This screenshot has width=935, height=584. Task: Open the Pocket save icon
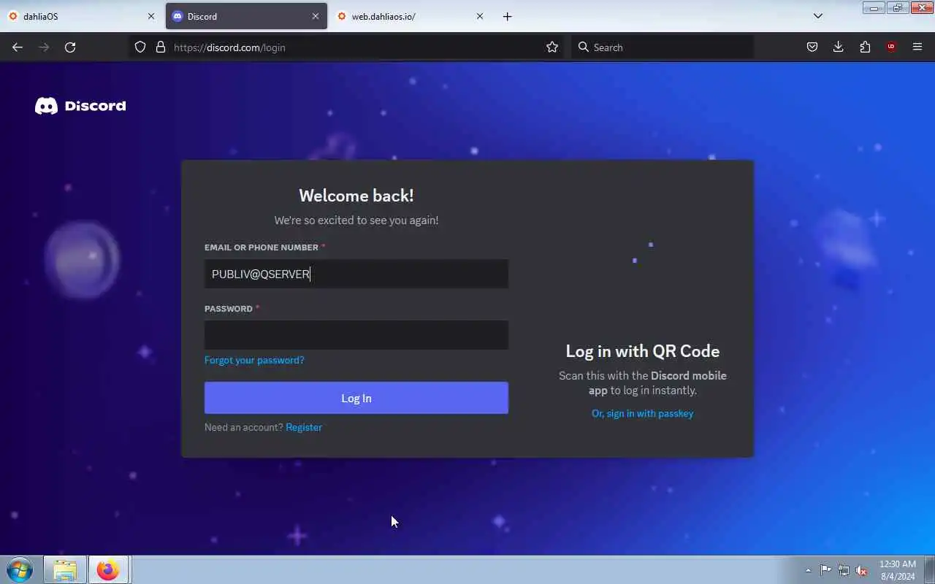tap(812, 47)
